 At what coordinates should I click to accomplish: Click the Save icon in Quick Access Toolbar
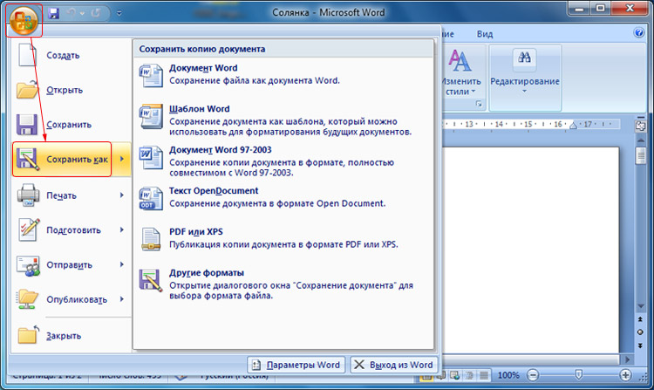coord(53,13)
